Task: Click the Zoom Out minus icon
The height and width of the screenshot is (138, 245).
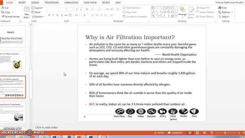Action: coord(217,133)
